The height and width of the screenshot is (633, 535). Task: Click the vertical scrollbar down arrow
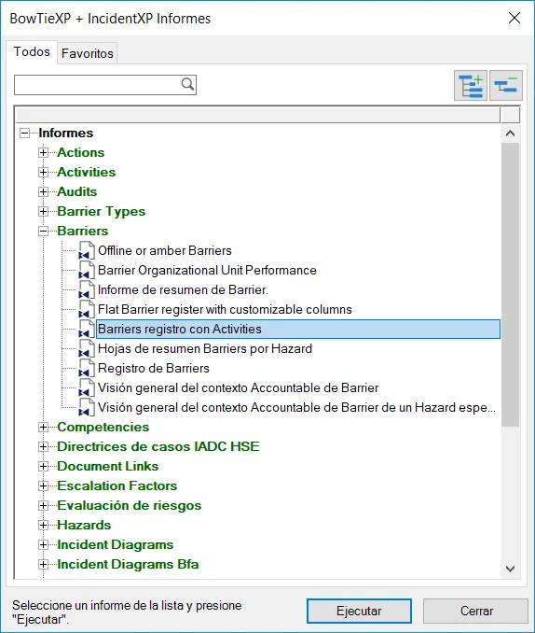[510, 569]
